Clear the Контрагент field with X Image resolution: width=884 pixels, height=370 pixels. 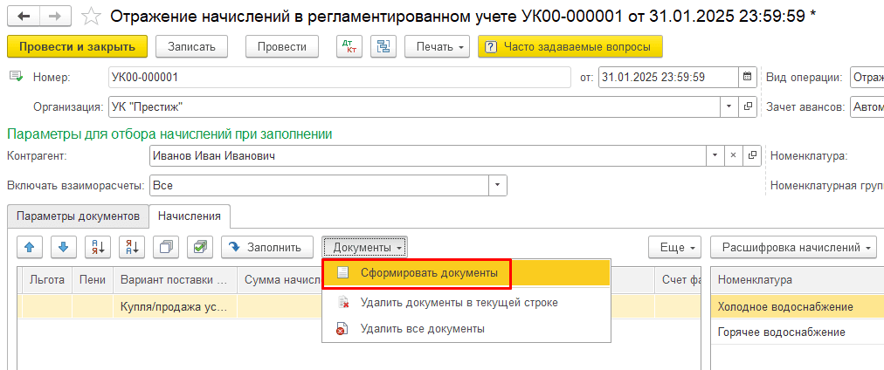[732, 155]
